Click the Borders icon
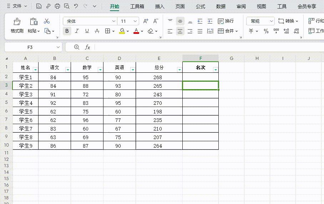 point(107,31)
